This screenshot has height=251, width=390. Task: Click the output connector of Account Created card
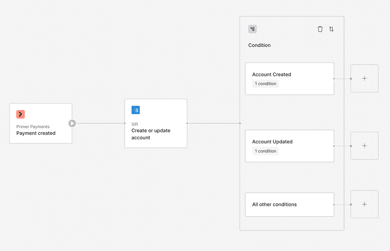coord(334,79)
